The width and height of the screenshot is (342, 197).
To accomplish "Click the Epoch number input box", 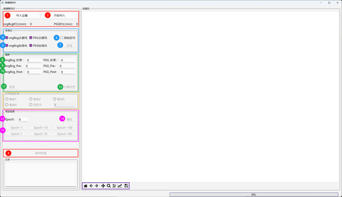I will (x=23, y=119).
